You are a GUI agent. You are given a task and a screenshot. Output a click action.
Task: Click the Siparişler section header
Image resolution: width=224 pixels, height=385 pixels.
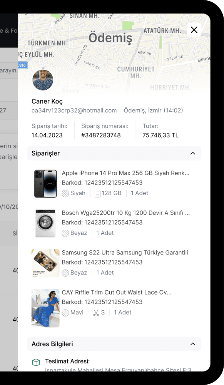pyautogui.click(x=114, y=153)
